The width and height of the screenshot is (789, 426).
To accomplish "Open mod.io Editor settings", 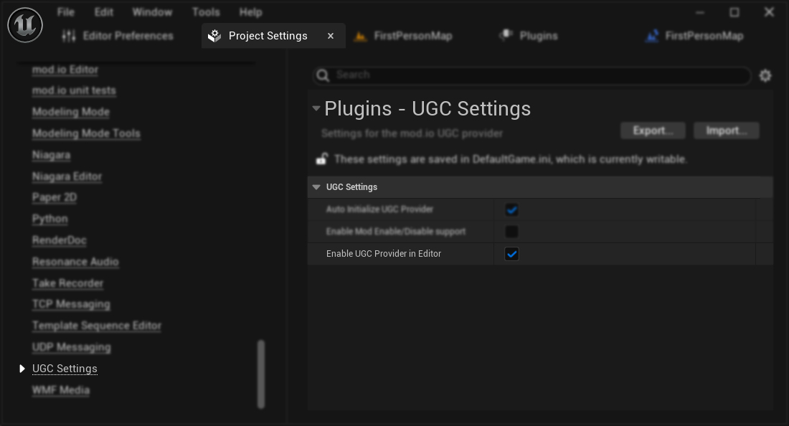I will click(65, 70).
